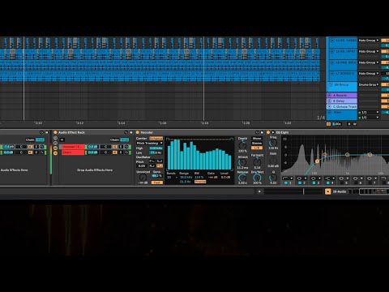Enable EQ Eight band 2 activator
The height and width of the screenshot is (292, 389).
coord(300,183)
